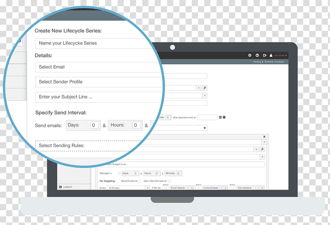
Task: Click the dashed 'Select Sending Rules:' box
Action: [88, 146]
